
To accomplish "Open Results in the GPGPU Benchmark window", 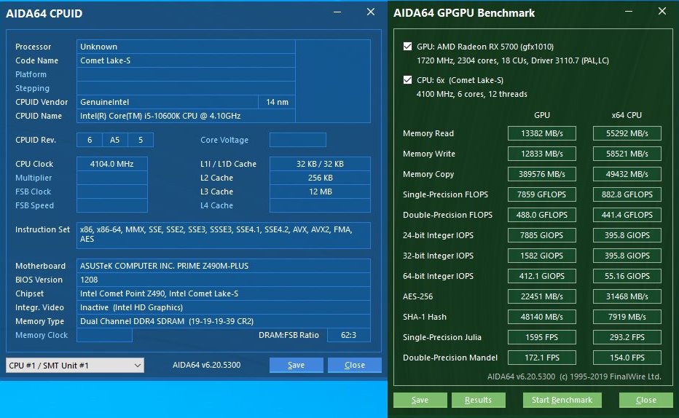I will (x=478, y=400).
